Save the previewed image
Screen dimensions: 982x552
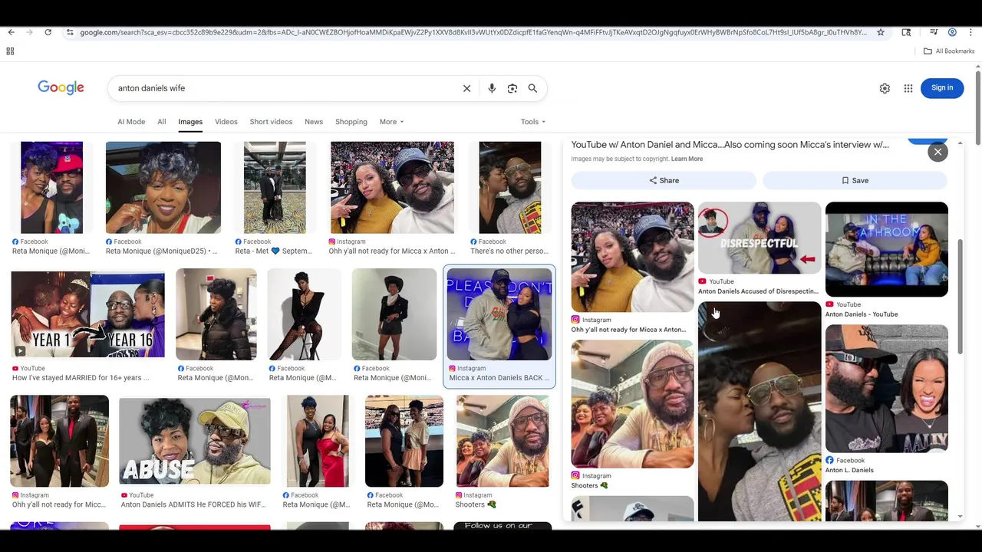pyautogui.click(x=855, y=180)
